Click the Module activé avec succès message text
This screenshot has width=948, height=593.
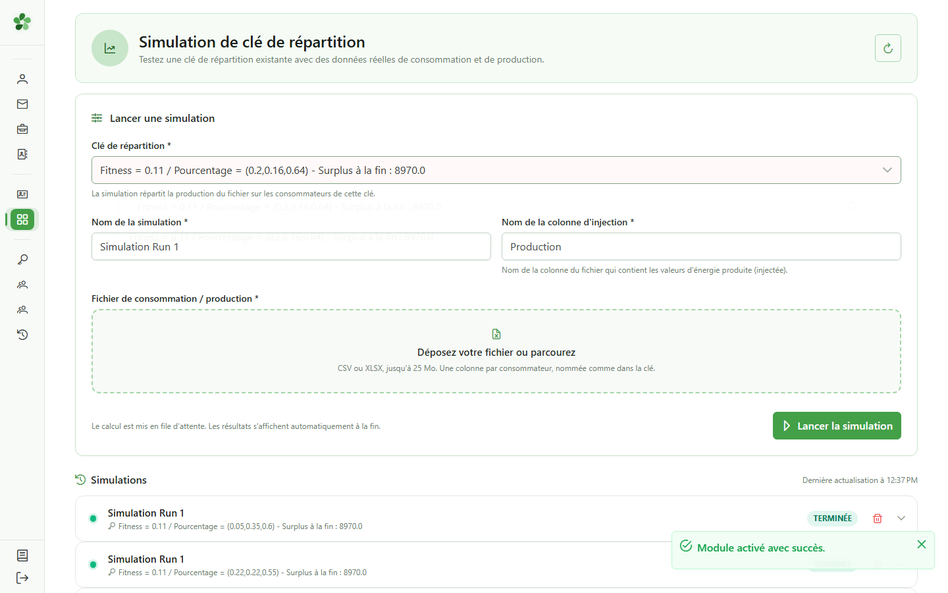[x=761, y=548]
